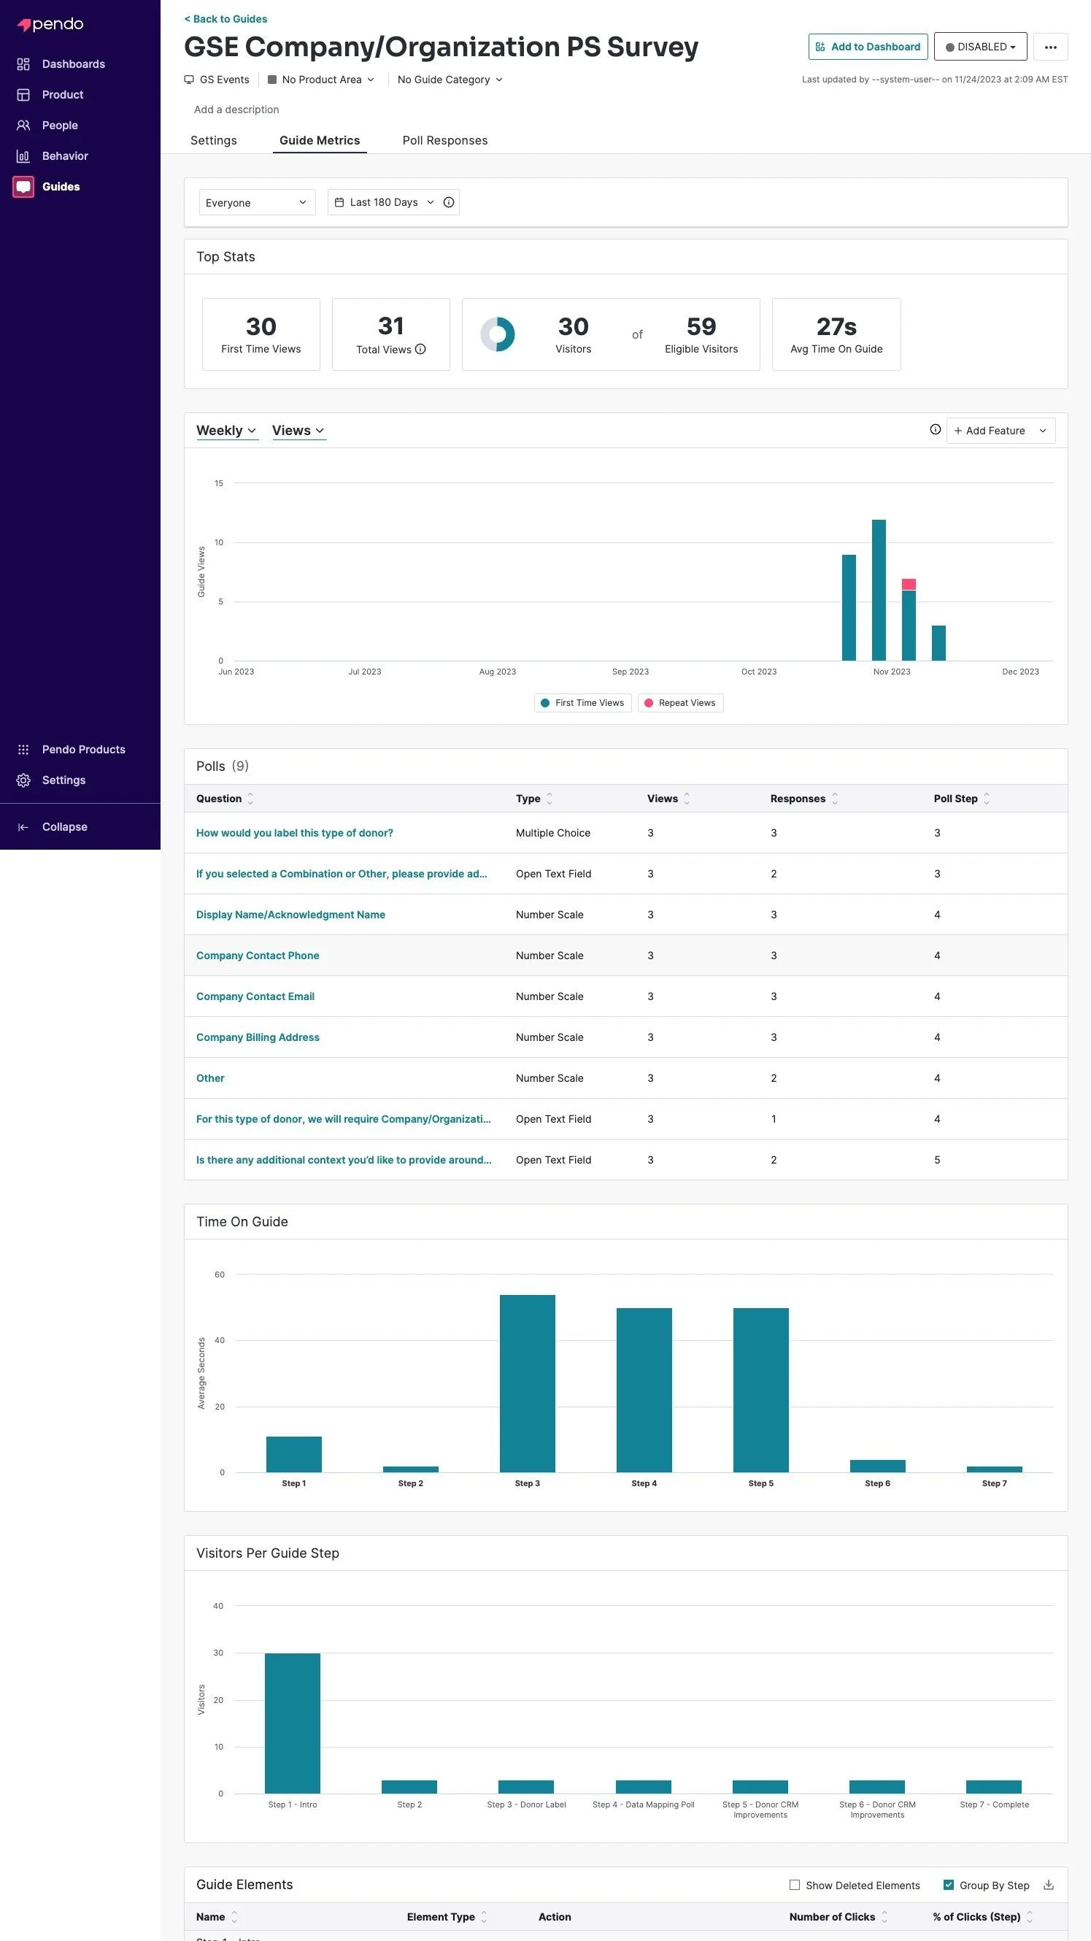
Task: Click the Add a description field
Action: pos(236,109)
